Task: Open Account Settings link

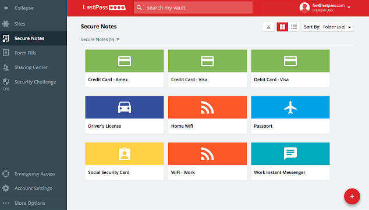Action: point(33,189)
